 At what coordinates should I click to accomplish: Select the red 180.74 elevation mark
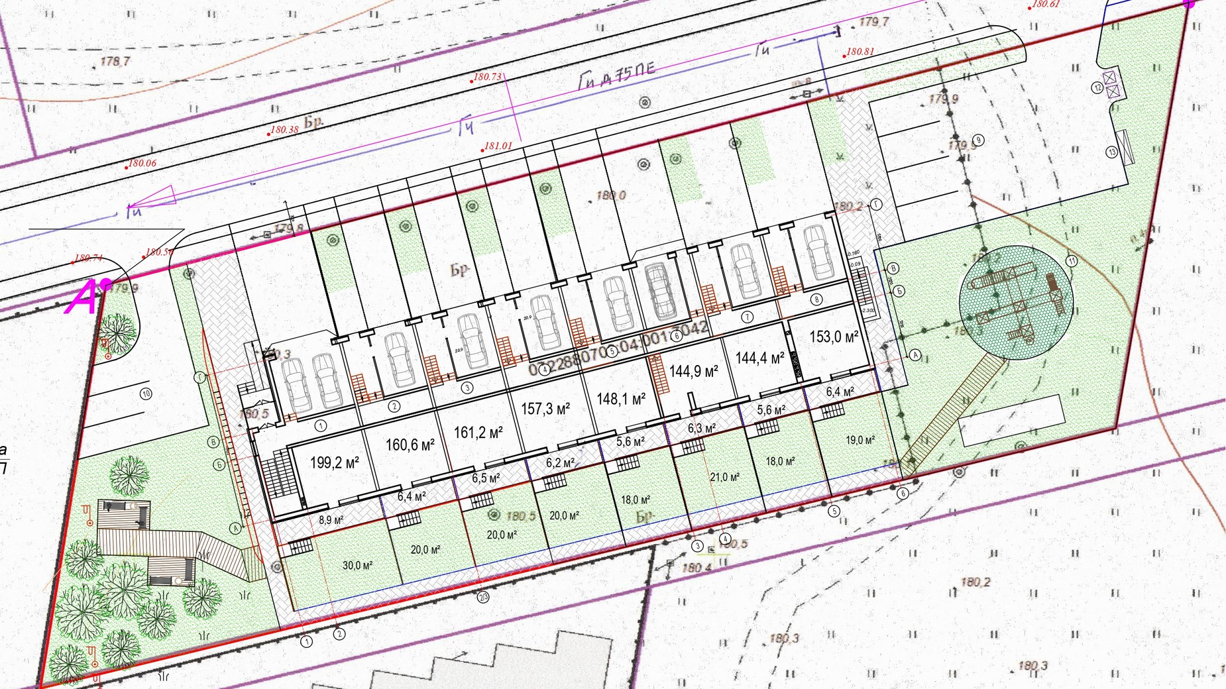(x=88, y=258)
